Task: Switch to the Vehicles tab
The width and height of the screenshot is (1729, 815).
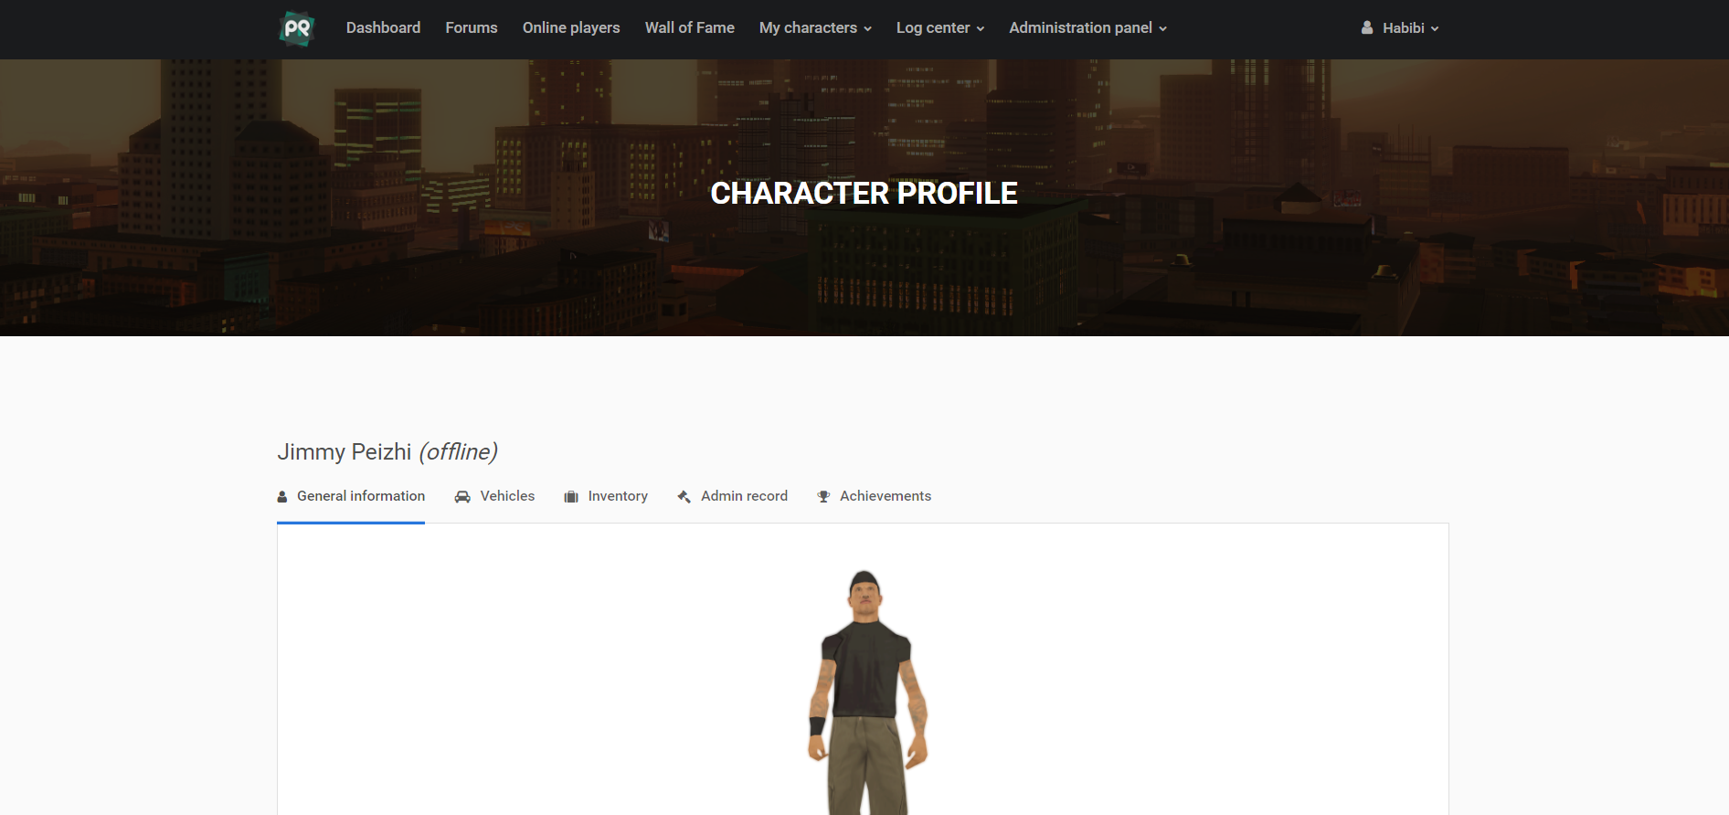Action: coord(494,496)
